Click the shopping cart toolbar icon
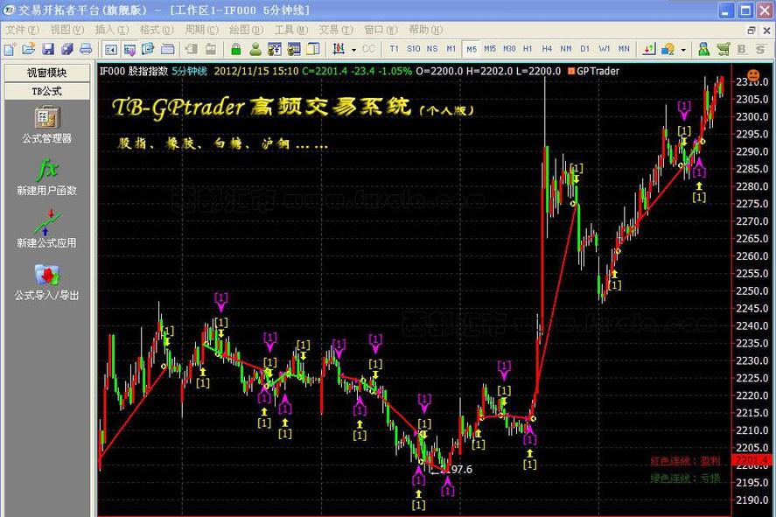 click(723, 49)
